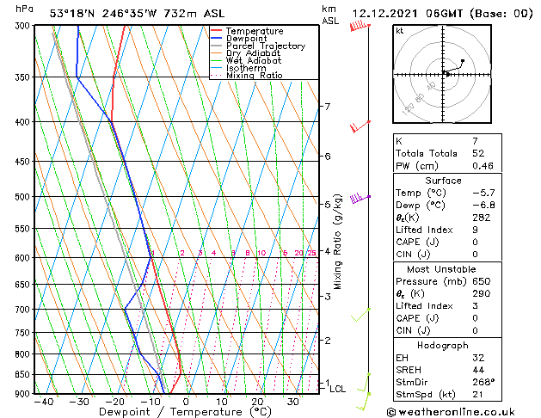Click the kt label in hodograph
541x418 pixels.
(400, 31)
